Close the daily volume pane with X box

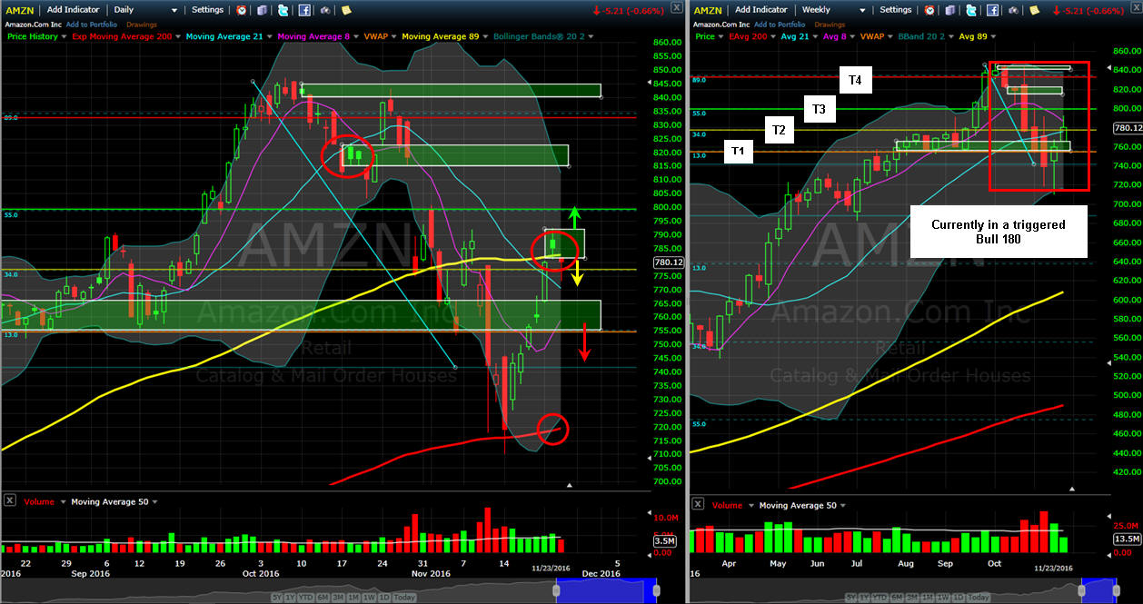(x=9, y=500)
